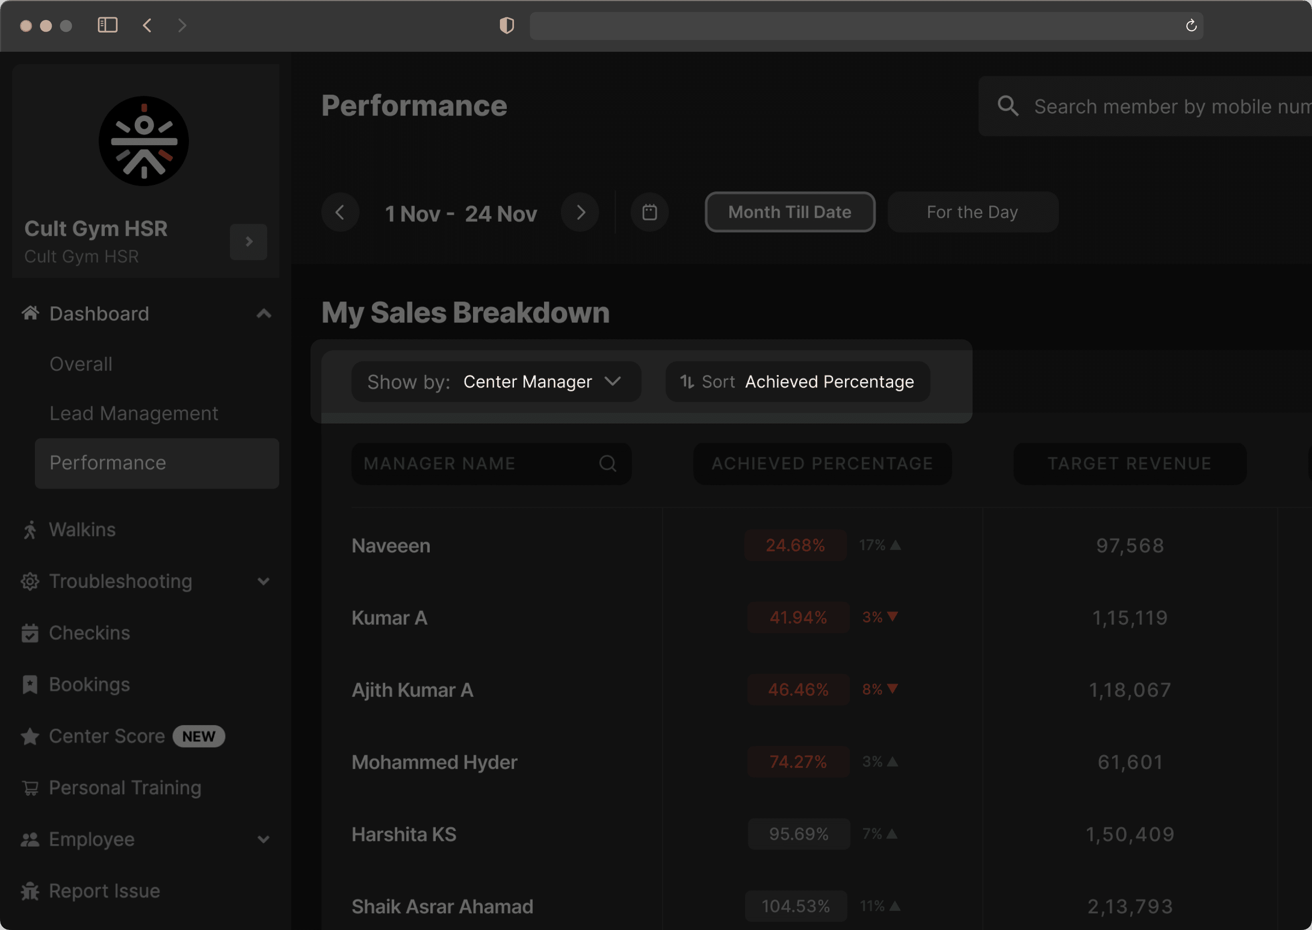Screen dimensions: 1312x930
Task: Open Sort Achieved Percentage control
Action: coord(797,381)
